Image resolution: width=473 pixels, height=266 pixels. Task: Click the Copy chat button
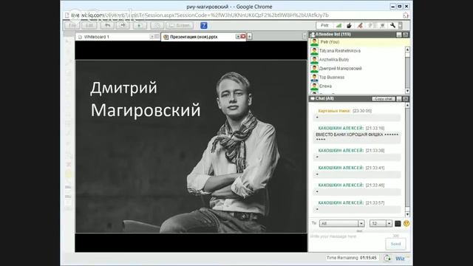(384, 99)
